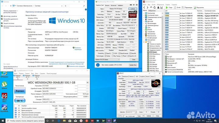
Task: Open Tools dropdown arrow in CPU-Z
Action: [143, 116]
